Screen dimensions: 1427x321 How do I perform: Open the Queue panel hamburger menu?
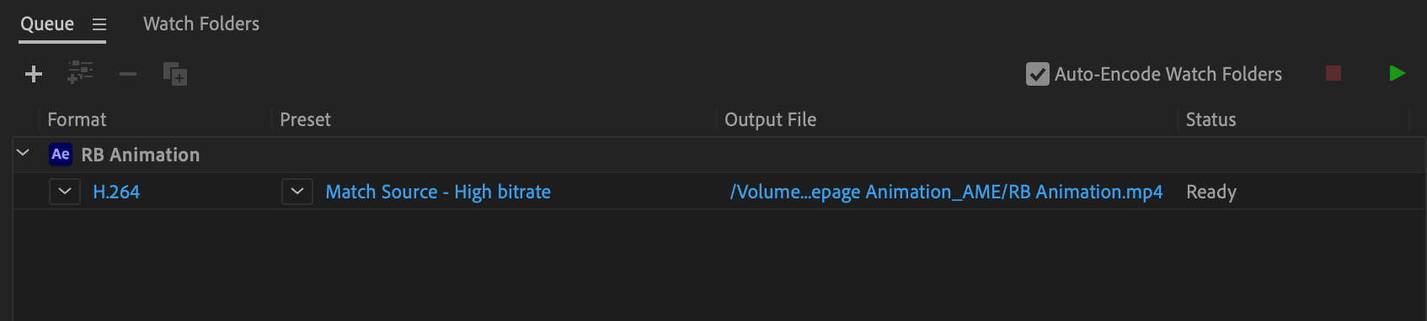[99, 24]
